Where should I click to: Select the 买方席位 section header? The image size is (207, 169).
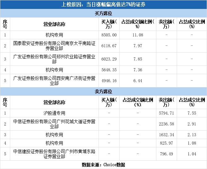coord(104,13)
